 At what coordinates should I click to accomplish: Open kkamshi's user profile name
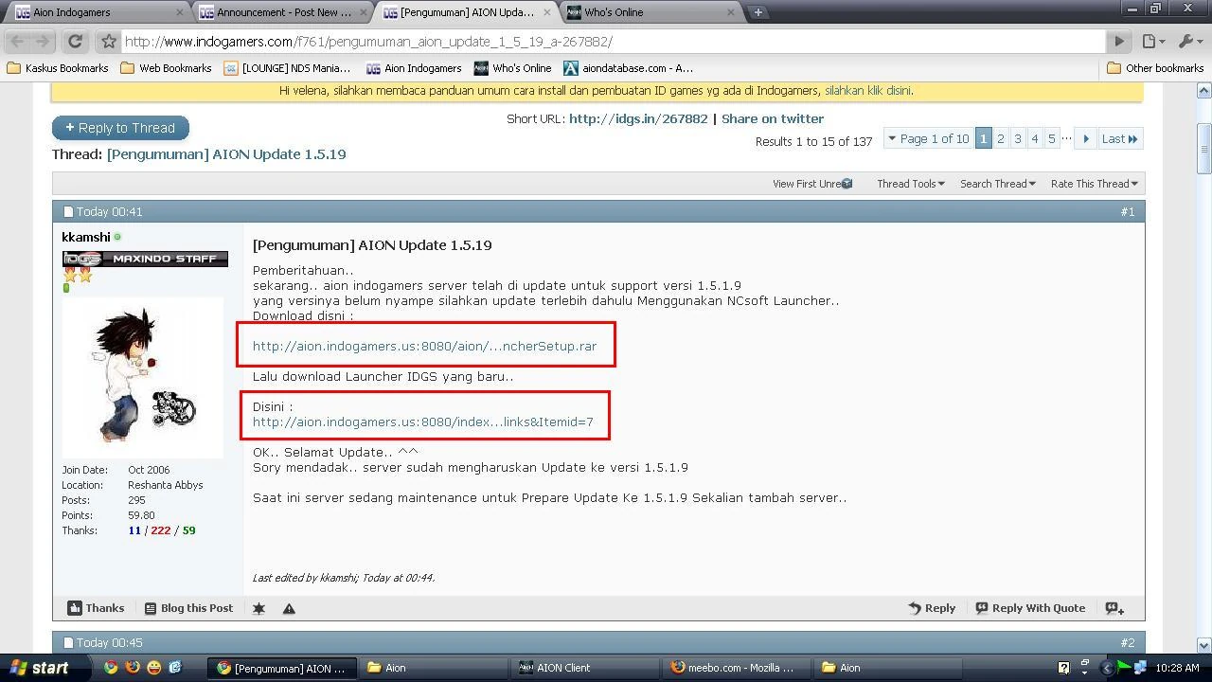pos(85,237)
